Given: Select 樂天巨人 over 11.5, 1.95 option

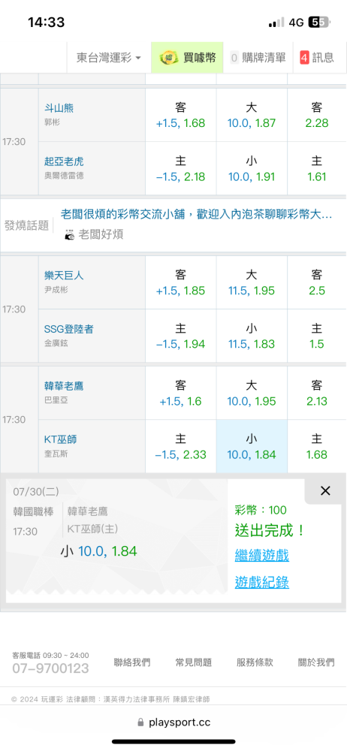Looking at the screenshot, I should pyautogui.click(x=252, y=282).
